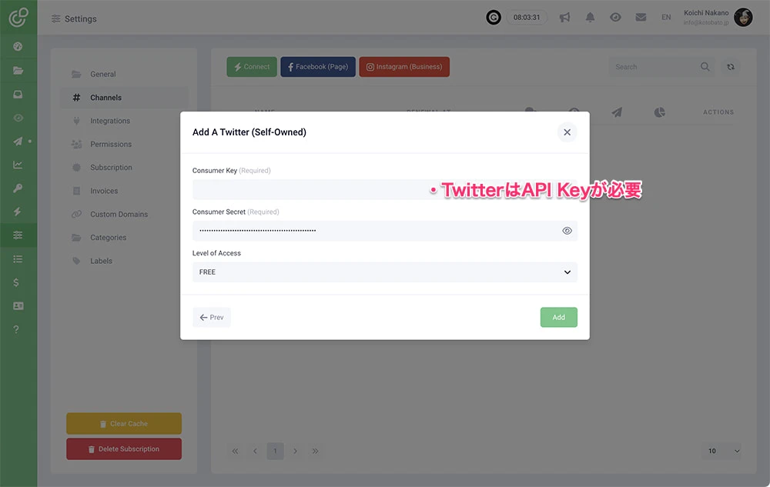
Task: Open the key icon in left sidebar
Action: (x=18, y=188)
